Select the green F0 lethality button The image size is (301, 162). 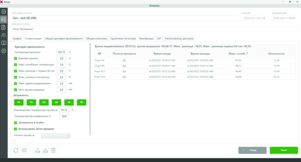[x=19, y=102]
